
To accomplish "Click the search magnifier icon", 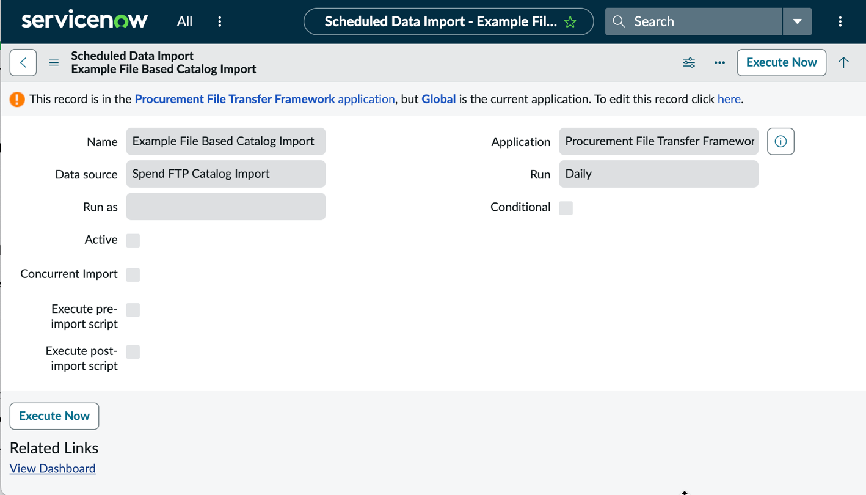I will [619, 21].
